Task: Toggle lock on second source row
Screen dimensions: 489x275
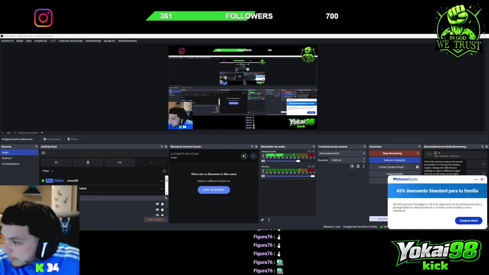Action: point(162,210)
